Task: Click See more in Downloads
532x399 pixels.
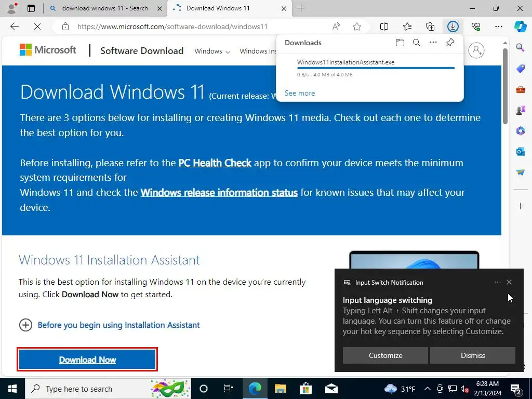Action: [x=300, y=94]
